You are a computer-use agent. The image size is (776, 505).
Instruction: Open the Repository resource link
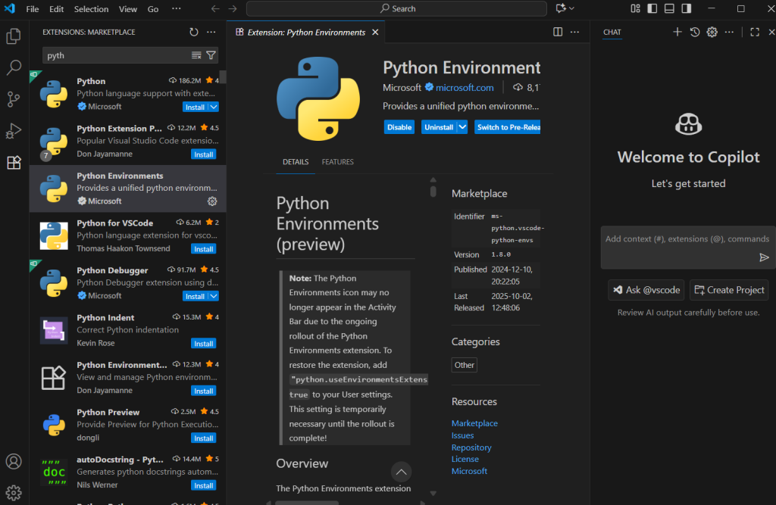pos(471,447)
